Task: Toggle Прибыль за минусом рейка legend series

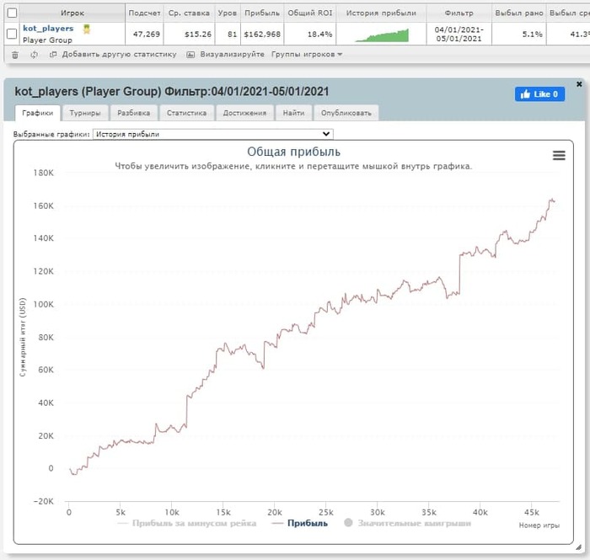Action: coord(187,523)
